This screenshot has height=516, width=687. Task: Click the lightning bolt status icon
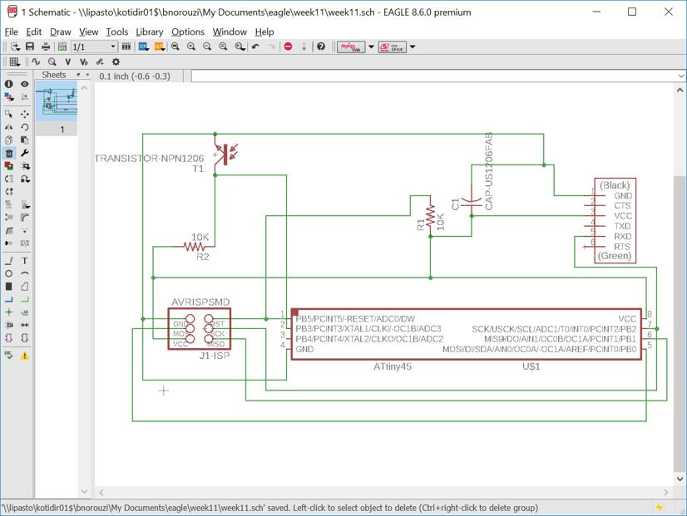tap(659, 507)
